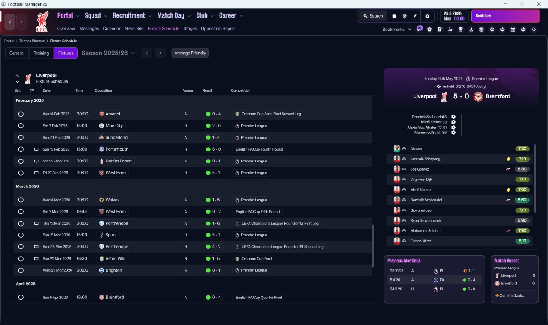The image size is (548, 325).
Task: Select the Man City 7 Feb fixture radio
Action: pos(21,126)
